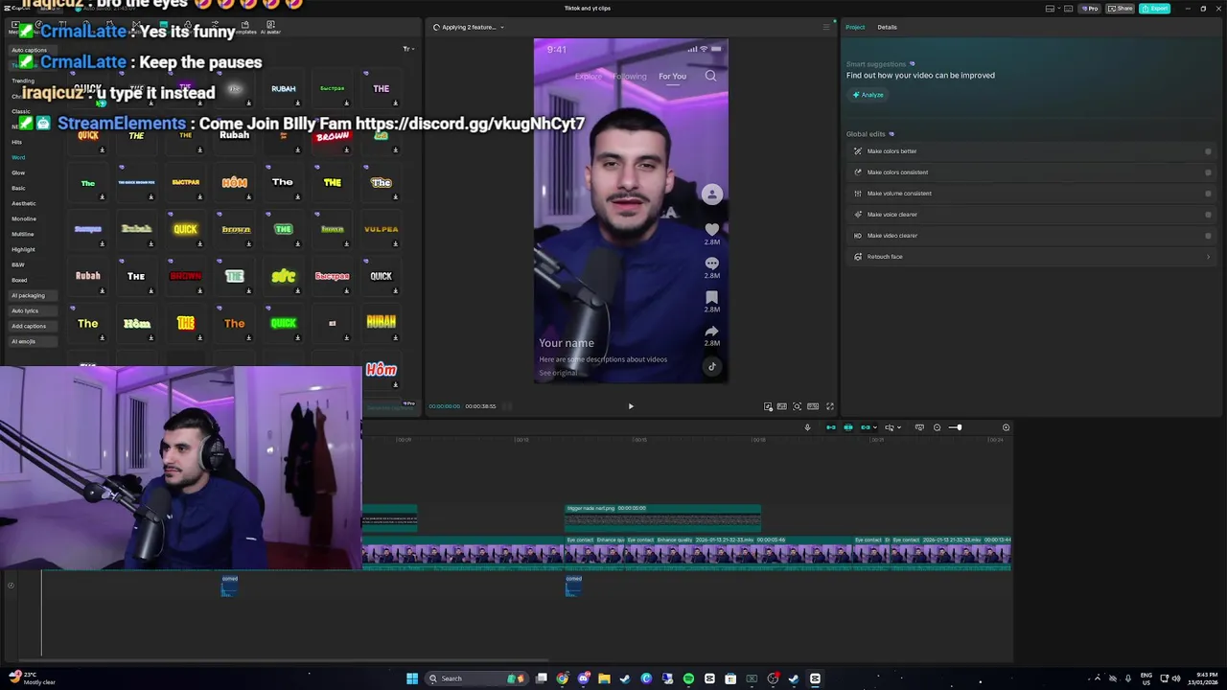Screen dimensions: 1227x690
Task: Open Discord from the taskbar
Action: [x=583, y=678]
